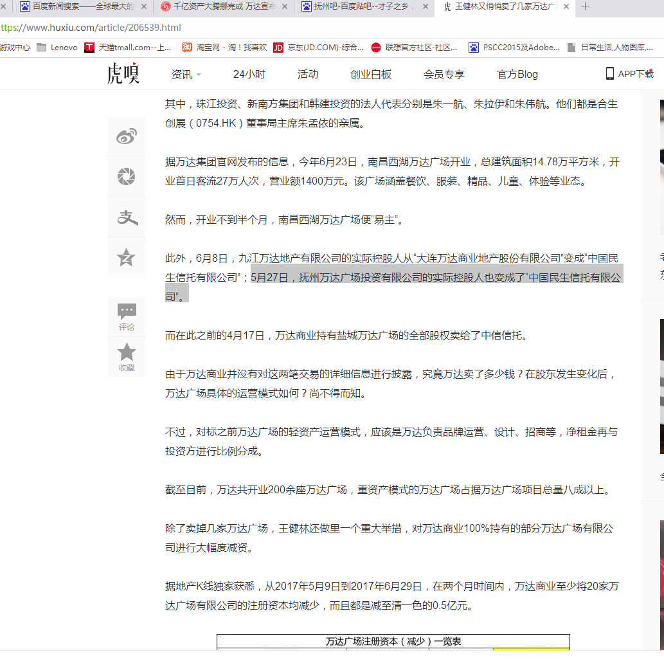
Task: Open the 活动 nav item
Action: pos(307,74)
